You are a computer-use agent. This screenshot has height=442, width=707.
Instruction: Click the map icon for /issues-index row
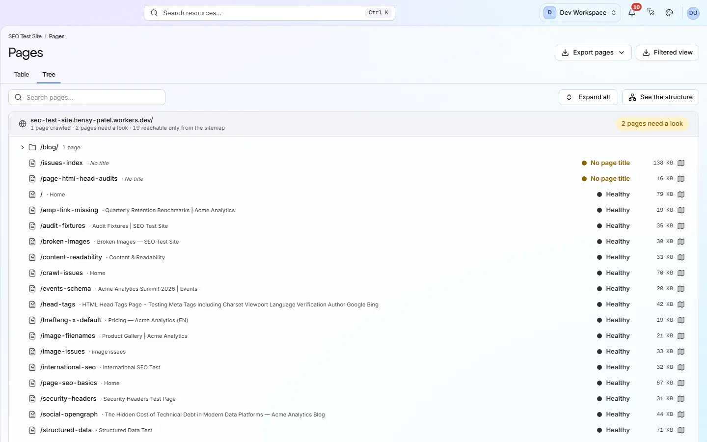click(x=681, y=163)
